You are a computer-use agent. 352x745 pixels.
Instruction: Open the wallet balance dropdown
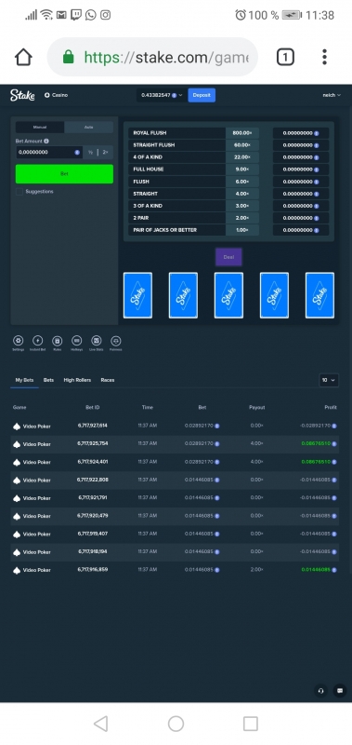tap(162, 95)
